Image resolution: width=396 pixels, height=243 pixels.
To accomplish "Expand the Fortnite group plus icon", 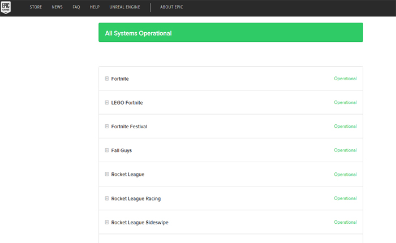I will (107, 79).
